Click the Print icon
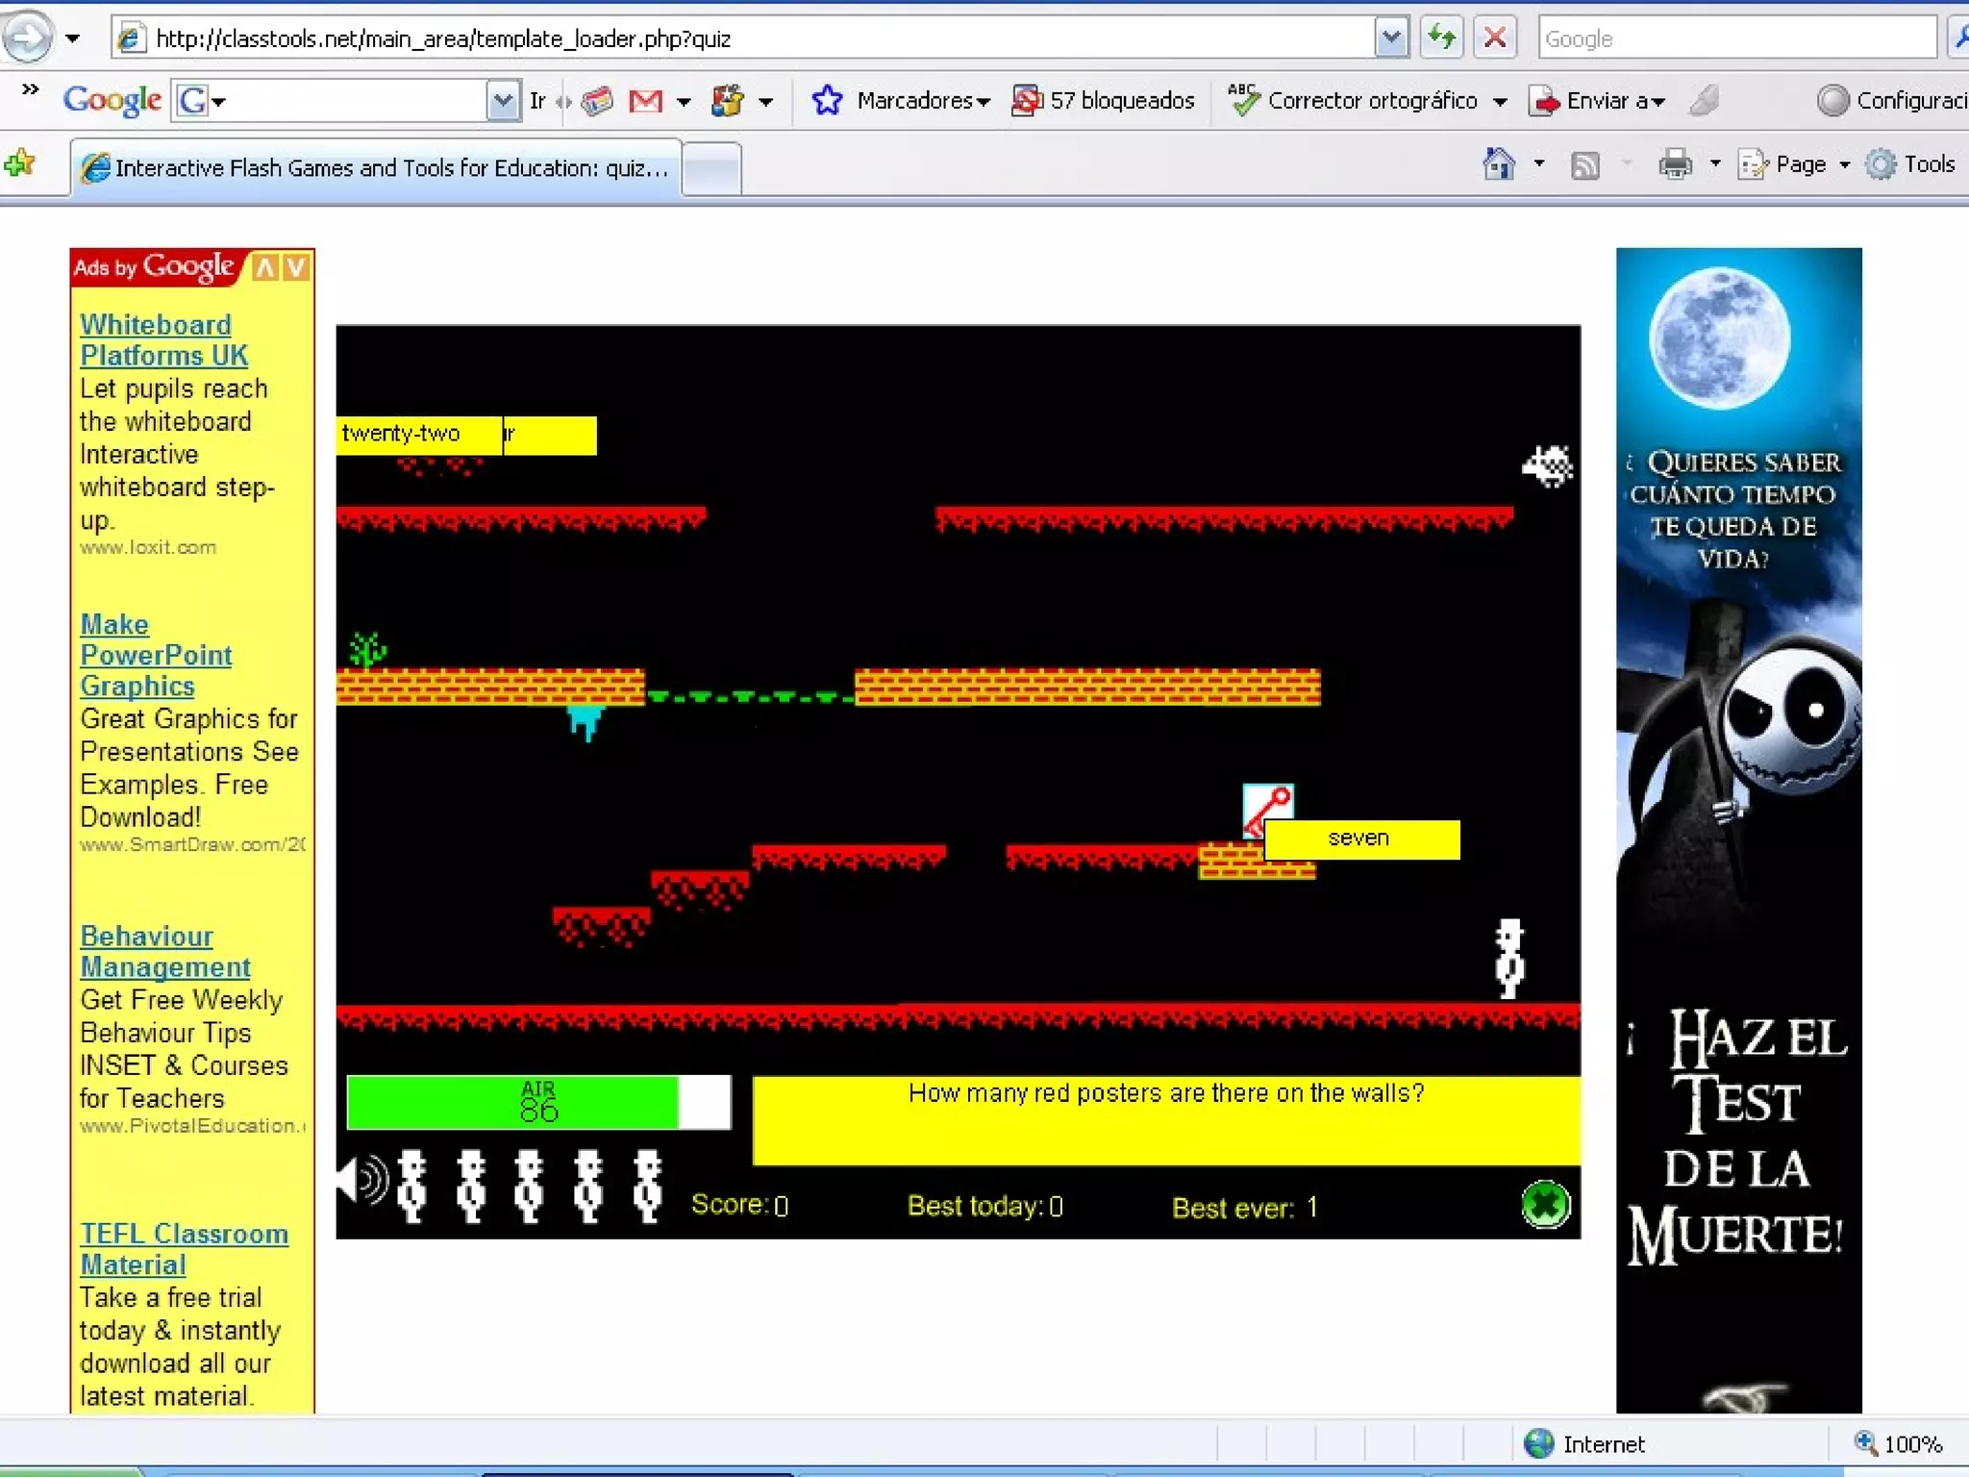This screenshot has height=1477, width=1969. click(x=1674, y=165)
